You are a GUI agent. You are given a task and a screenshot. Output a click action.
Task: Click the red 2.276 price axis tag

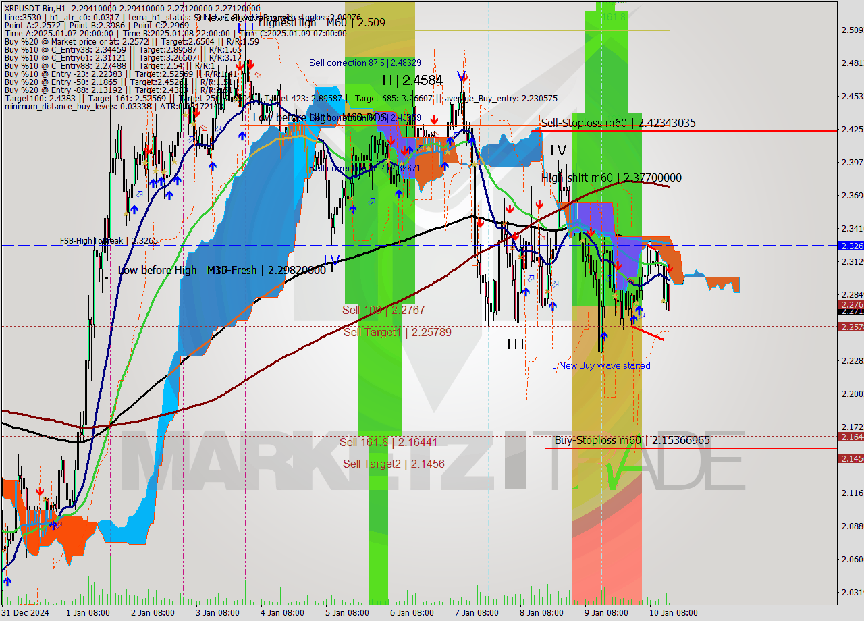pos(850,305)
